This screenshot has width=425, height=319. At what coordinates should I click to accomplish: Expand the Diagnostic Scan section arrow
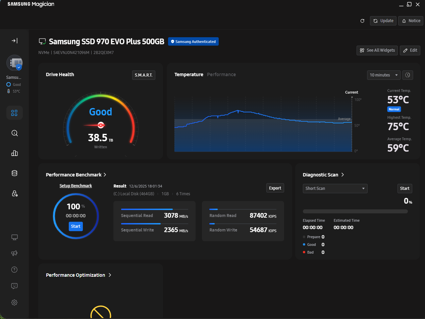click(342, 175)
